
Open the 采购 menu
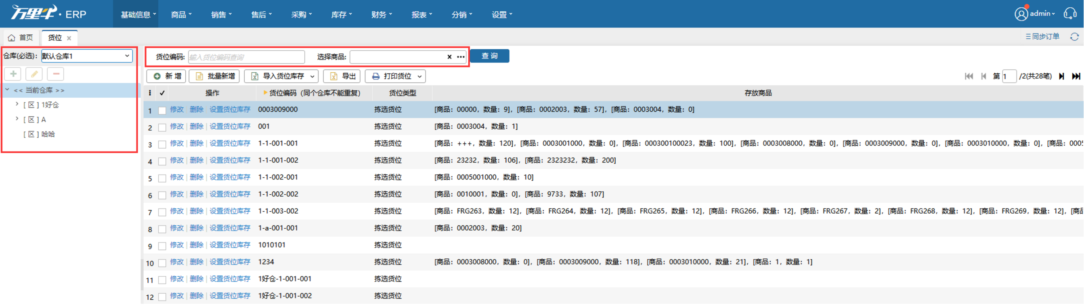click(x=301, y=15)
